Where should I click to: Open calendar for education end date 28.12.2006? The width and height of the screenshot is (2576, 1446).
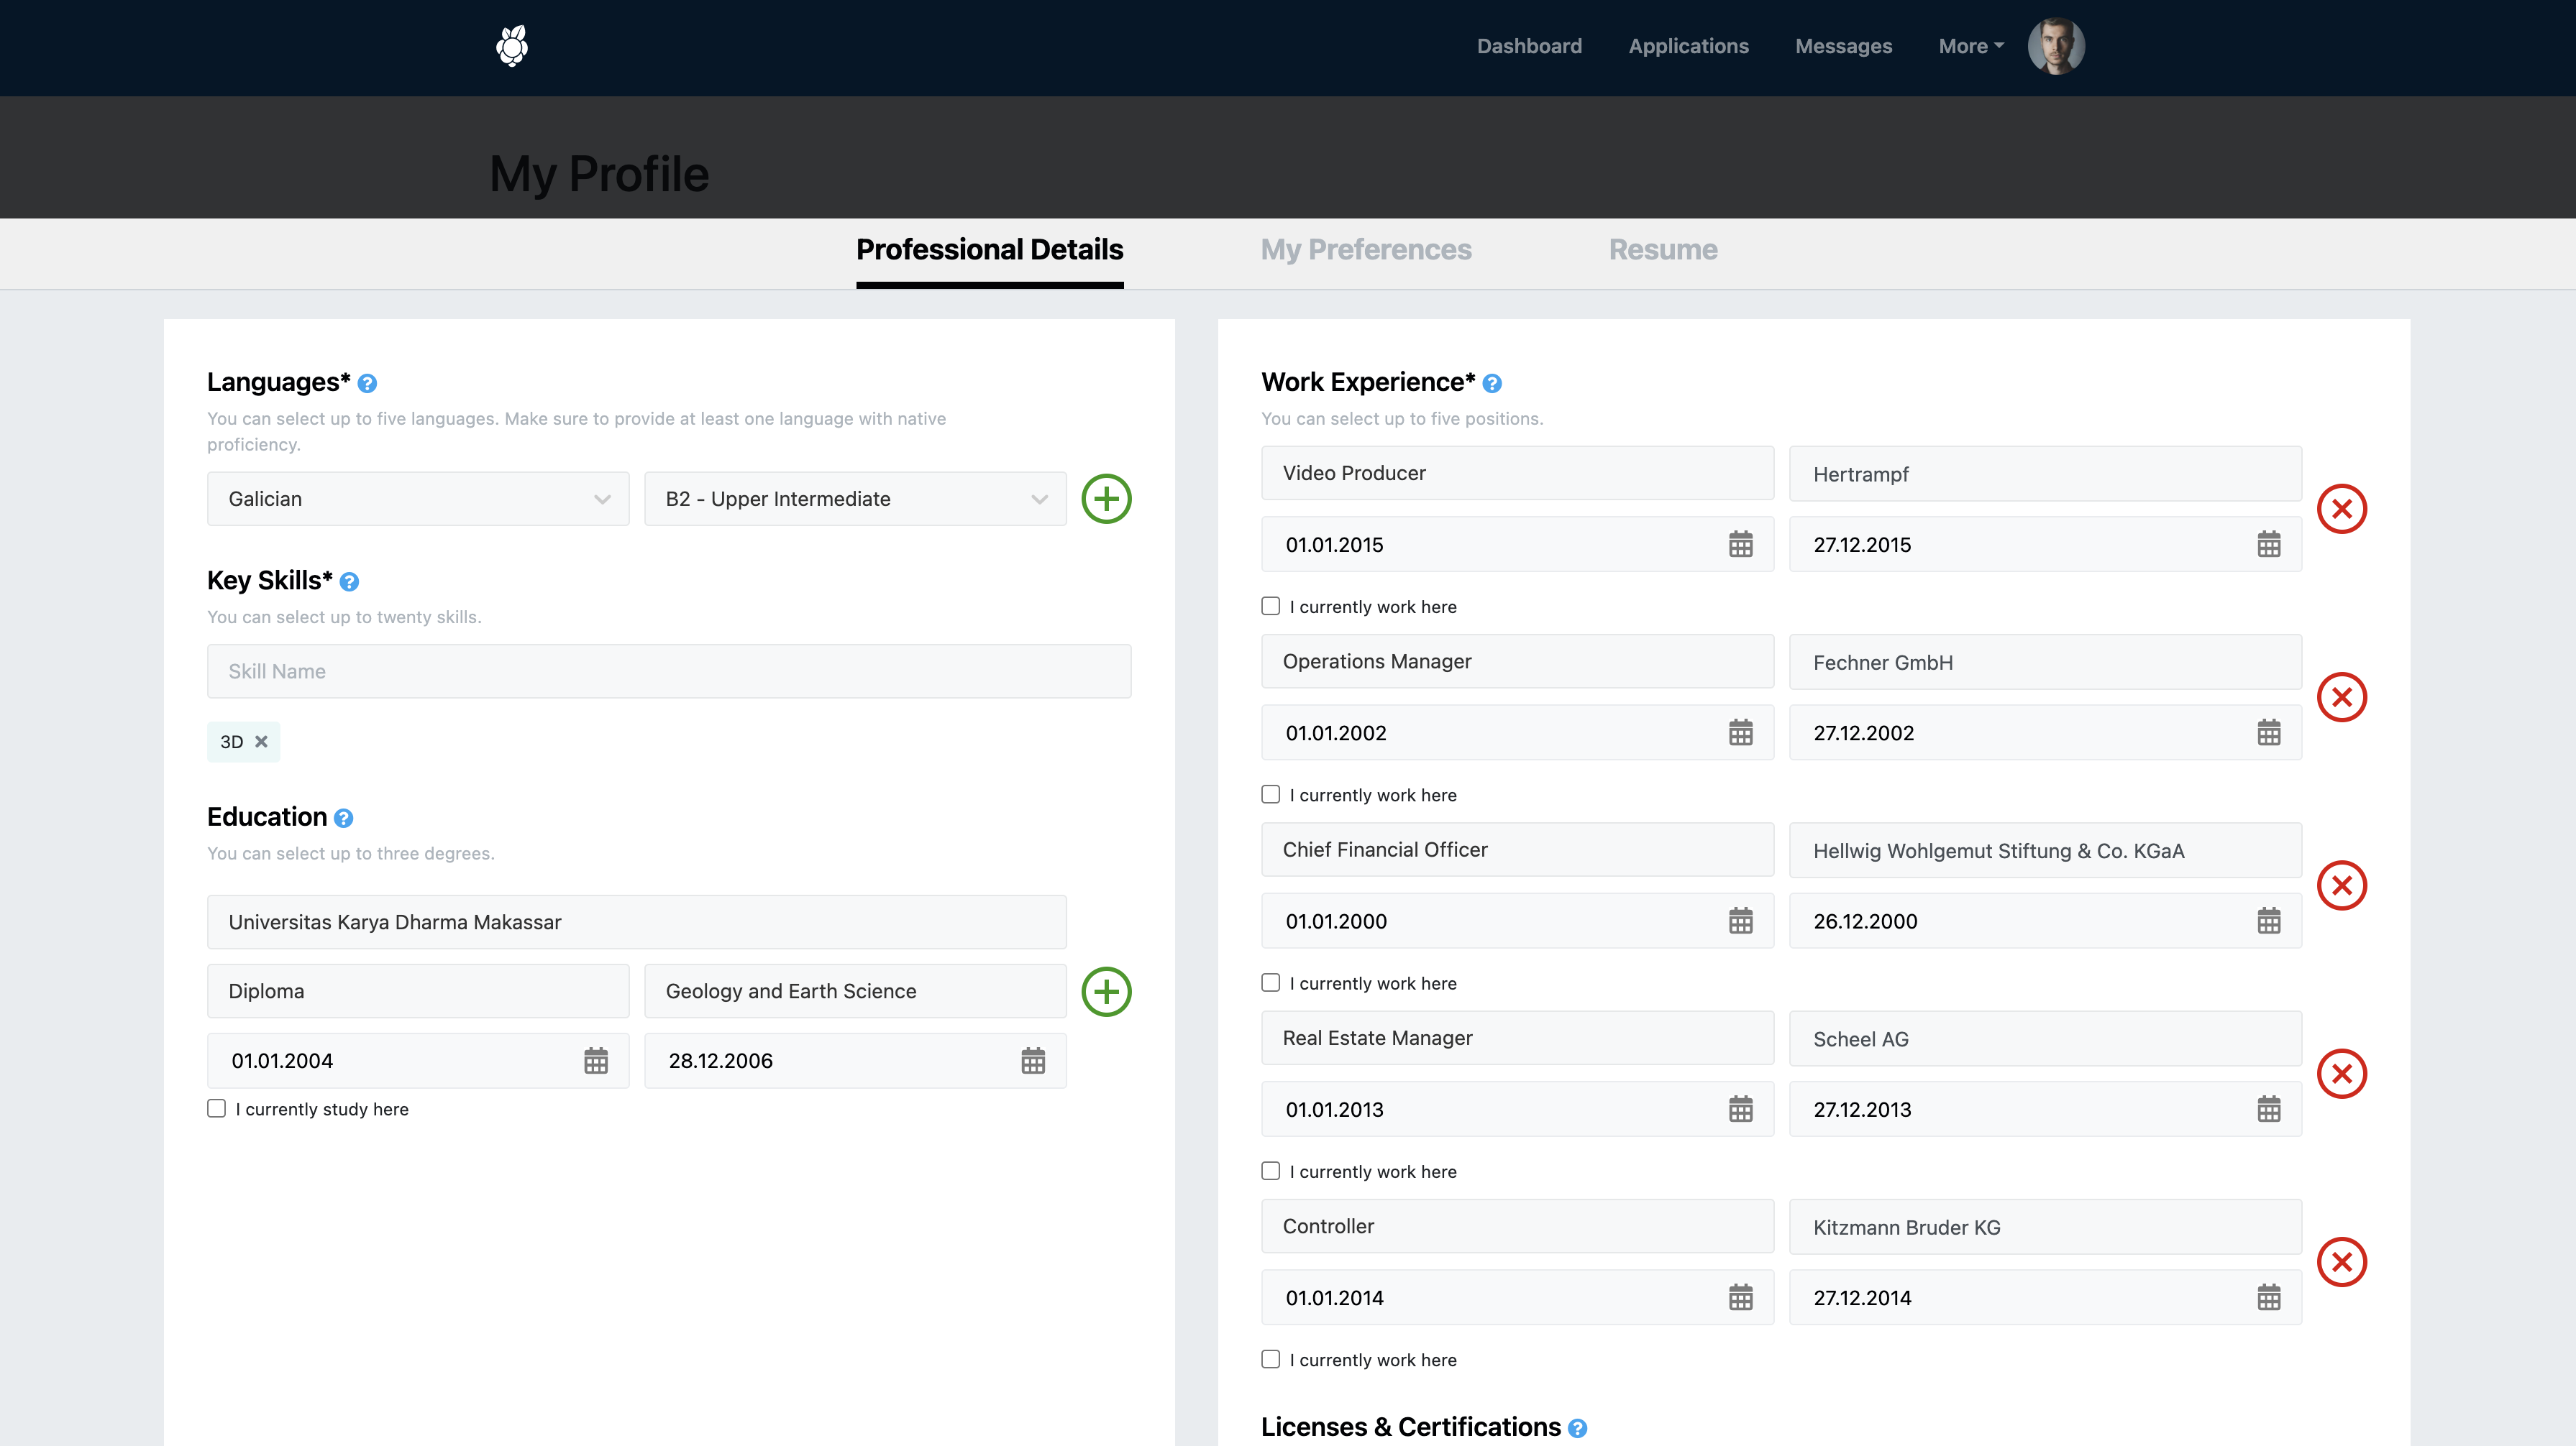click(1033, 1062)
